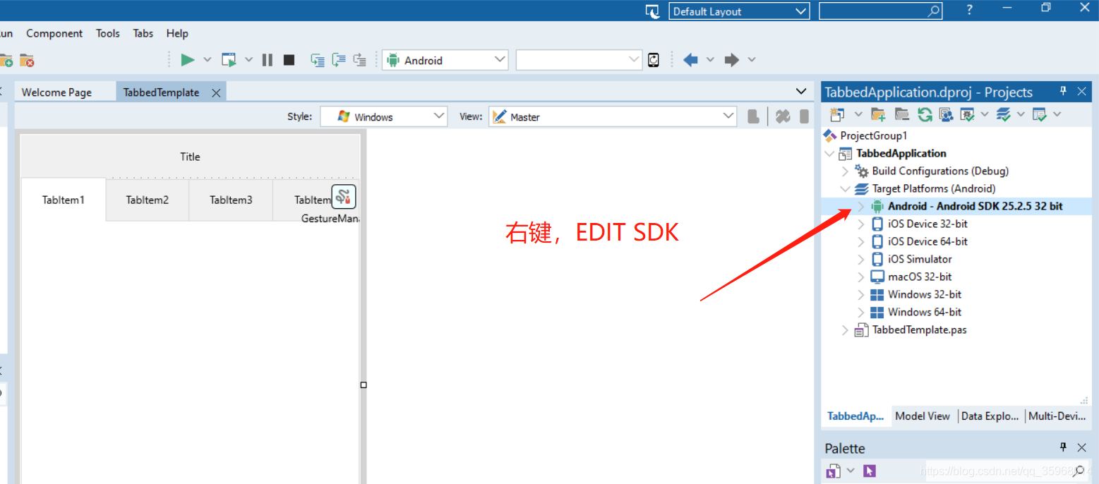
Task: Open the empty device dropdown next to Android
Action: pyautogui.click(x=634, y=60)
